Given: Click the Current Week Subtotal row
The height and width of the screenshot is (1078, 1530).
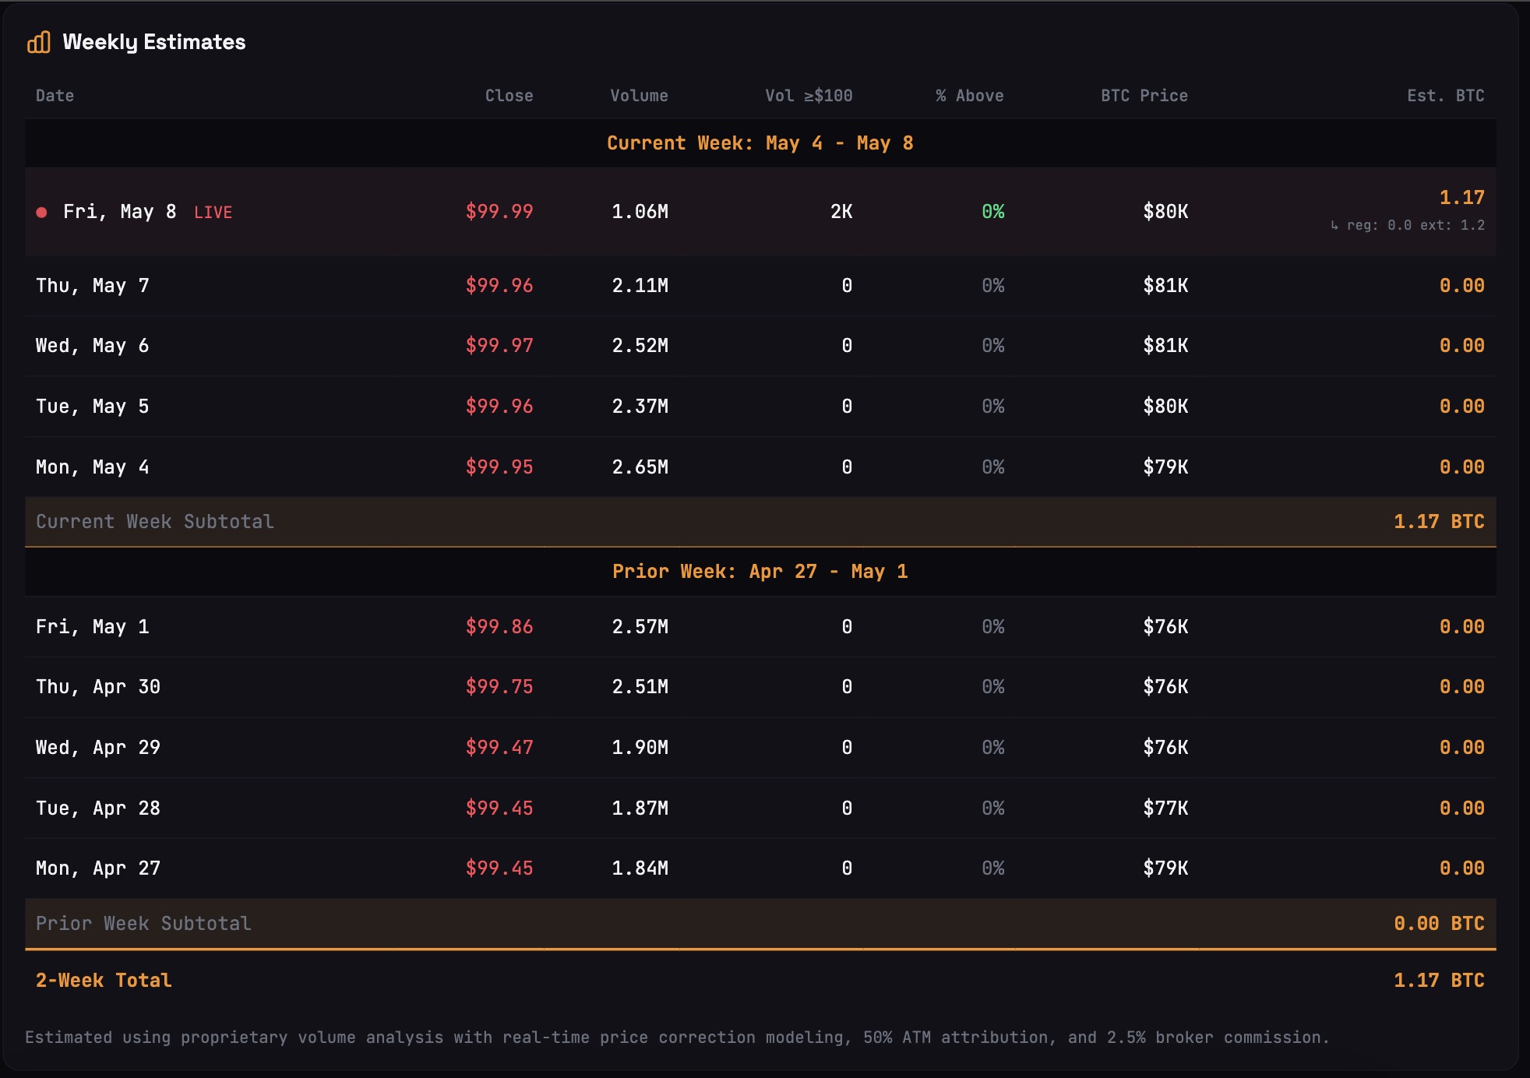Looking at the screenshot, I should tap(760, 522).
